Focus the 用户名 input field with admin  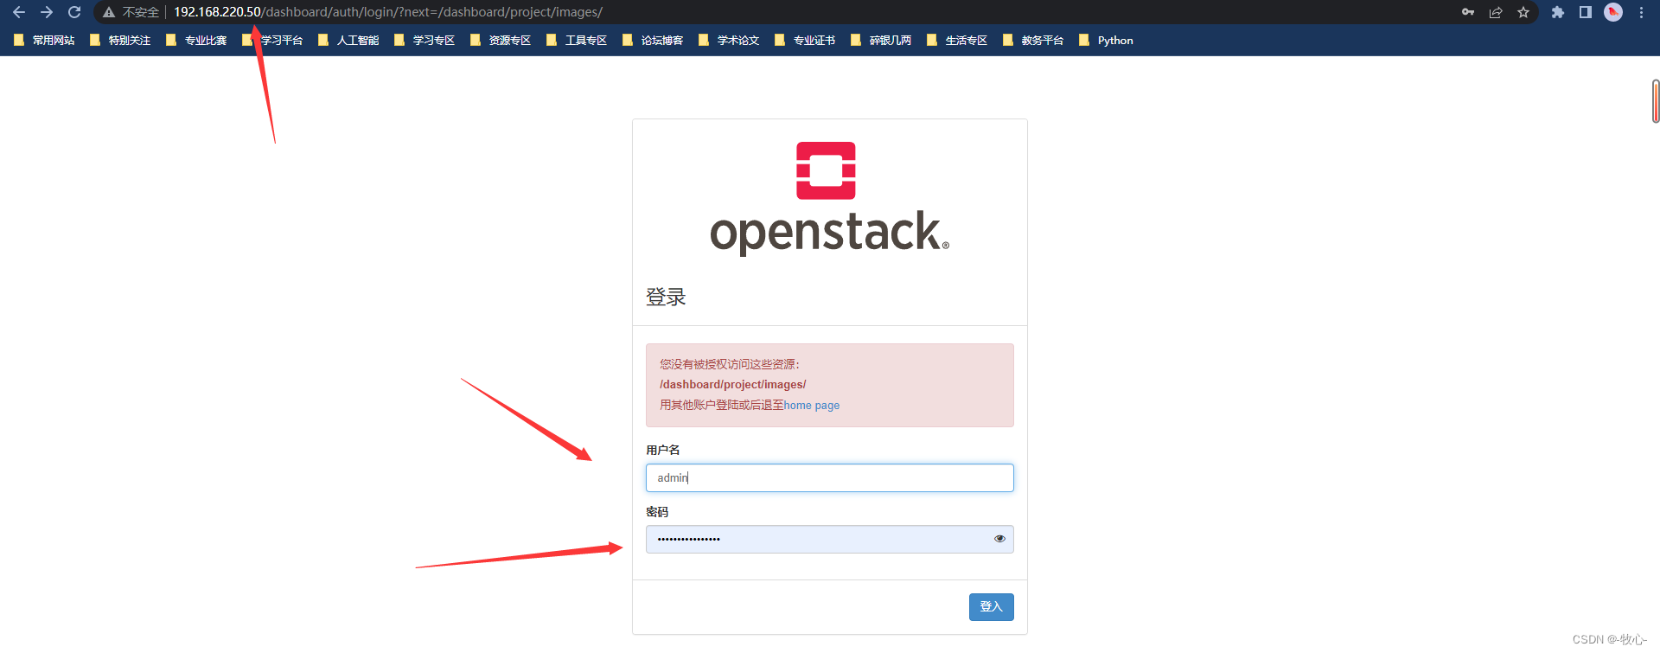coord(830,478)
